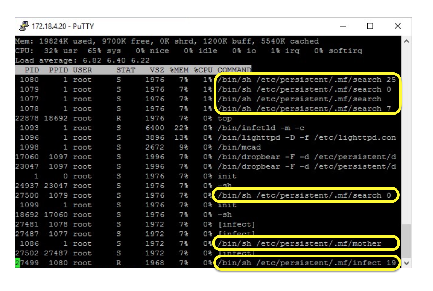
Task: Click the /etc/persistent/.mf/mother command
Action: pyautogui.click(x=299, y=243)
